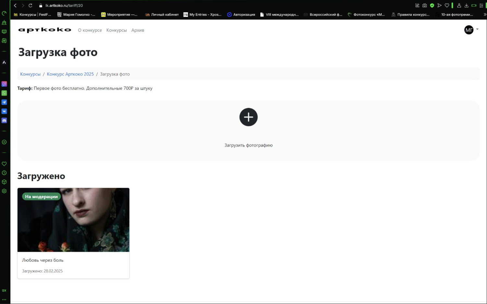Follow 'Конкурсы' breadcrumb link
This screenshot has height=304, width=487.
[30, 74]
